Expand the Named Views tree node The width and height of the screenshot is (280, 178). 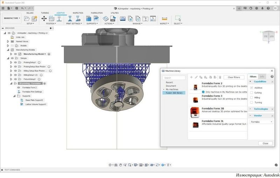[x=8, y=41]
